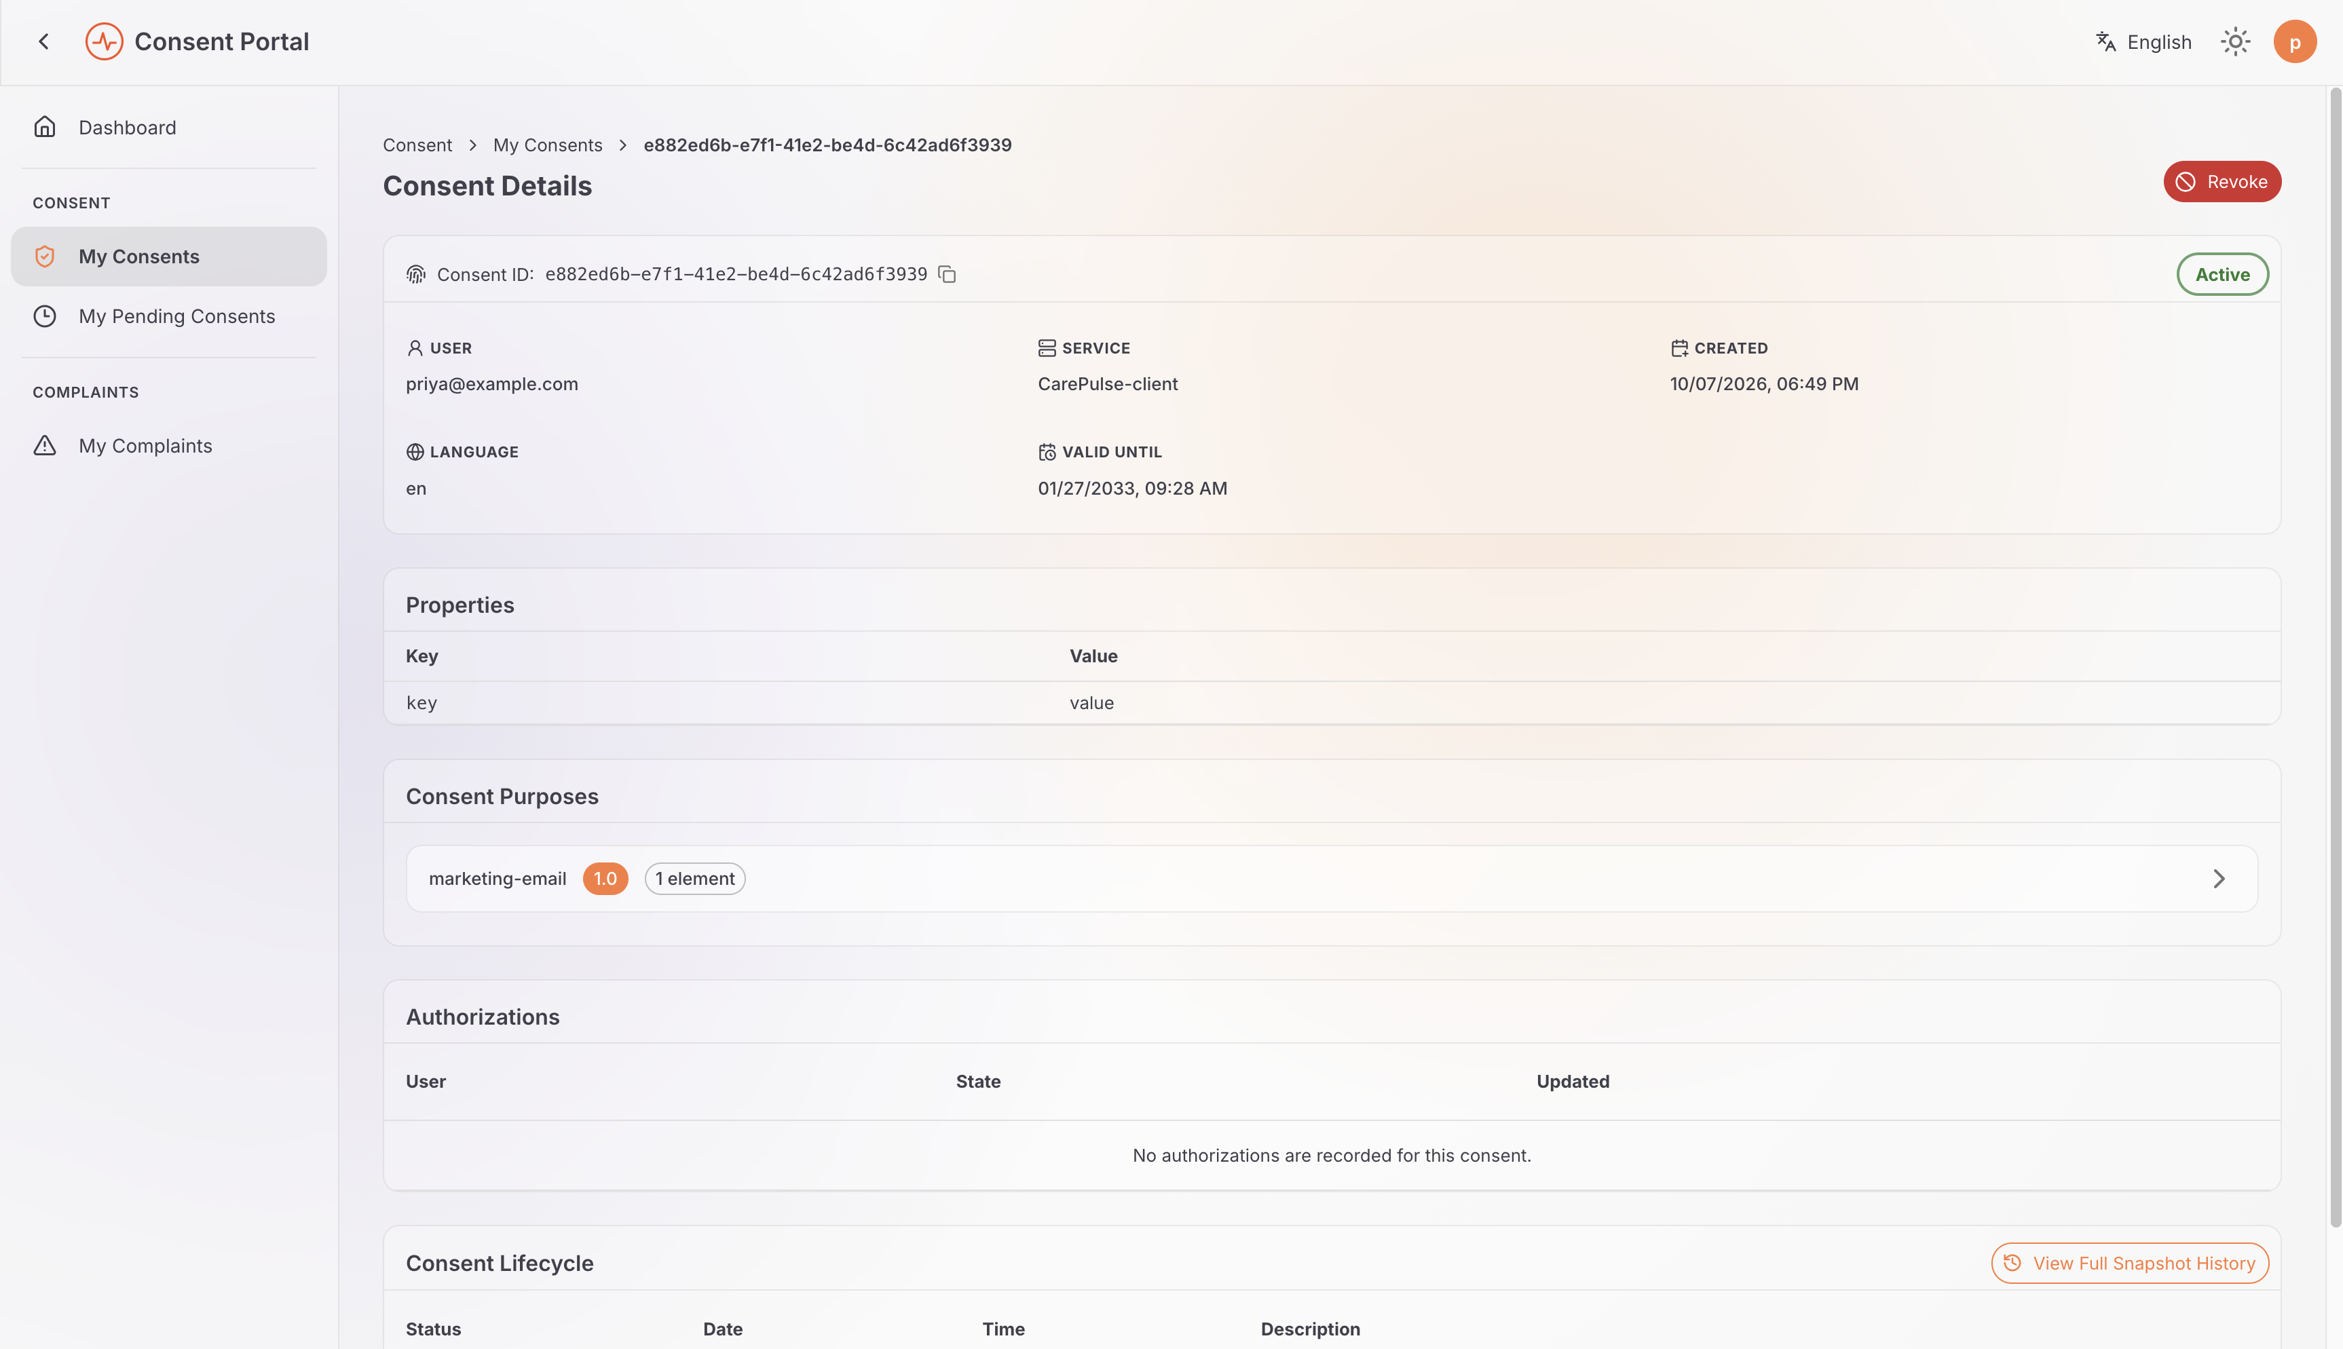Click the 'value' cell in Properties table
Viewport: 2343px width, 1349px height.
coord(1091,703)
